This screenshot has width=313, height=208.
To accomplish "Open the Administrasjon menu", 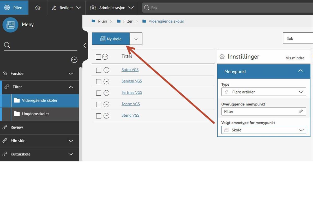I will [x=112, y=8].
